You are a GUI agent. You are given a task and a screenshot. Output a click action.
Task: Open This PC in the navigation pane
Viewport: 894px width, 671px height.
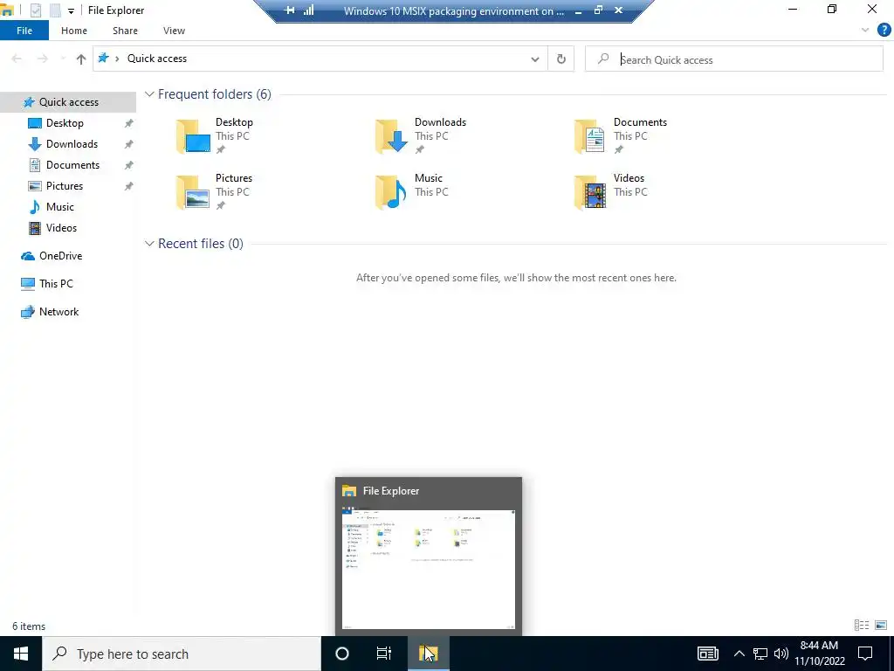pyautogui.click(x=55, y=284)
